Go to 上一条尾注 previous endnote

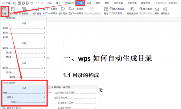(76, 9)
